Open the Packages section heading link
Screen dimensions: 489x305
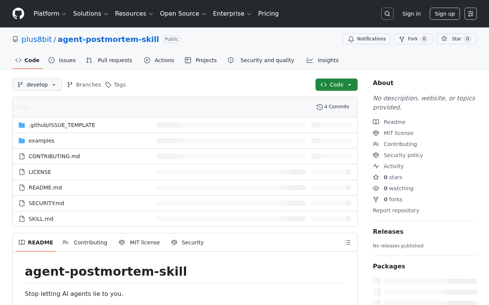(389, 266)
